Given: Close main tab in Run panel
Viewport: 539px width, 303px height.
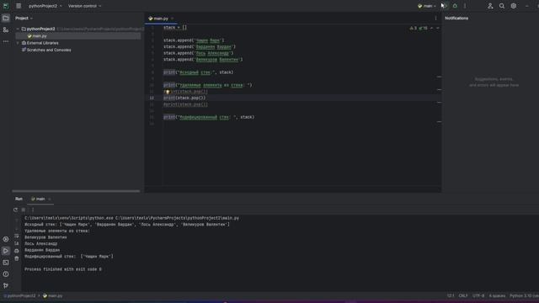Looking at the screenshot, I should (50, 199).
